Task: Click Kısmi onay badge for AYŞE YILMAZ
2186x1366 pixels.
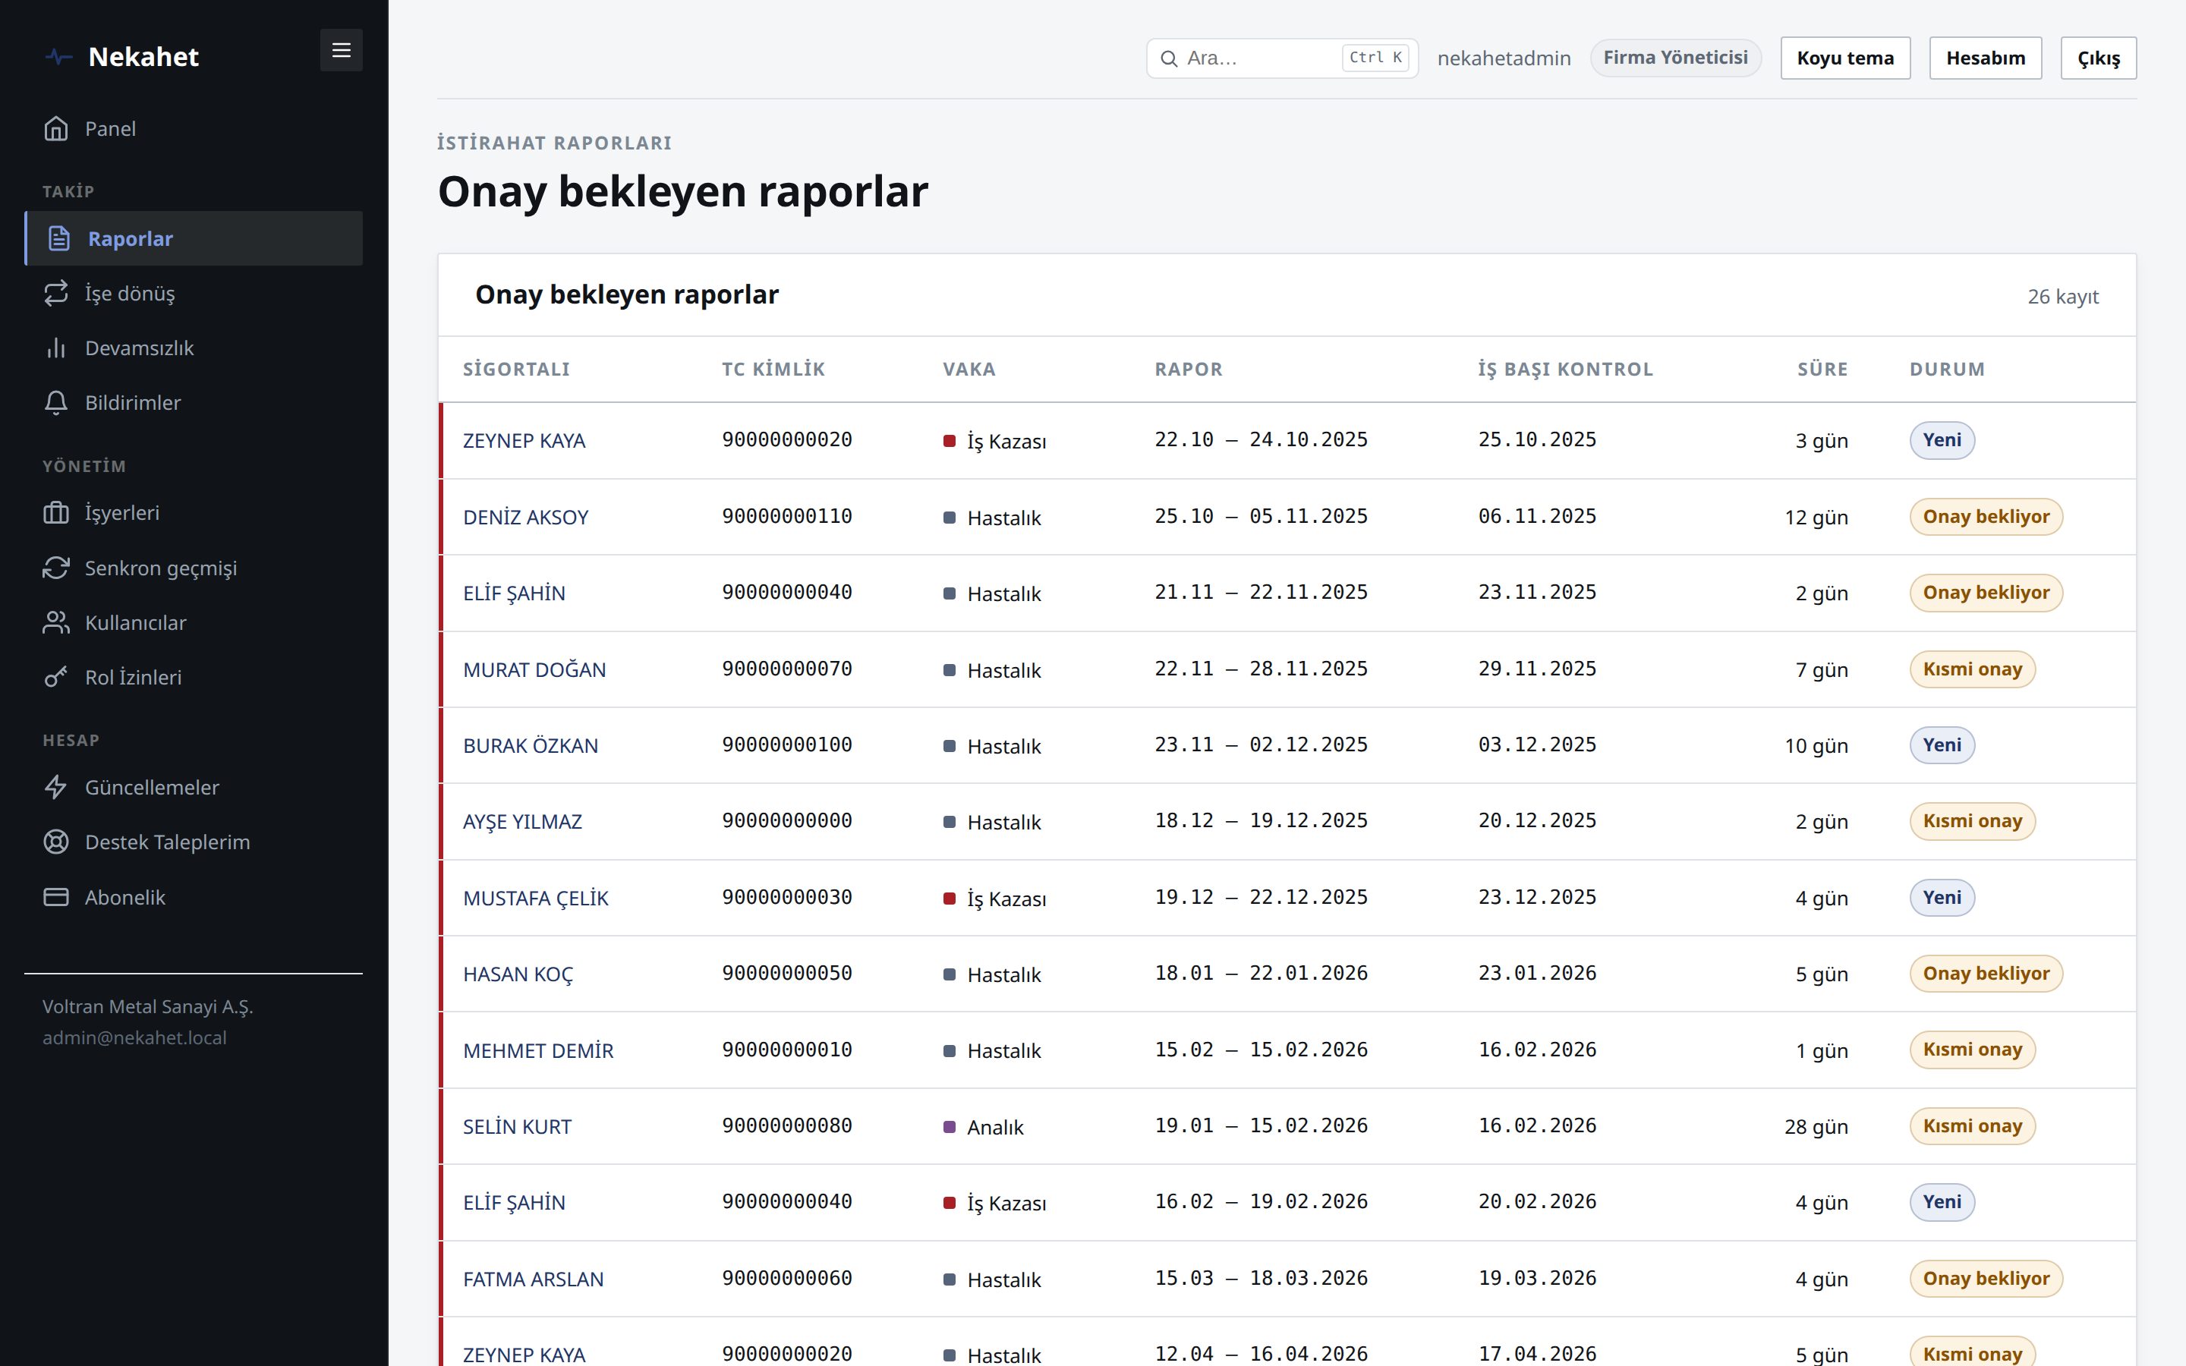Action: click(1972, 821)
